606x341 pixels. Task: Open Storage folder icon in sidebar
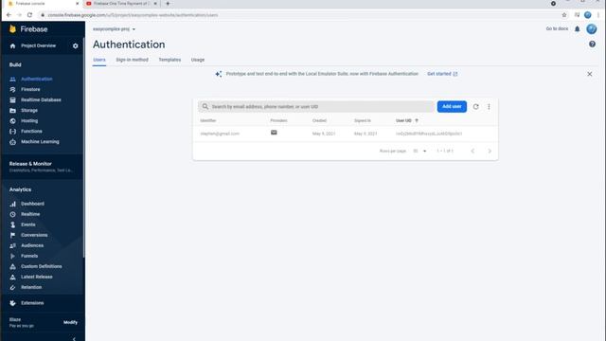tap(12, 110)
